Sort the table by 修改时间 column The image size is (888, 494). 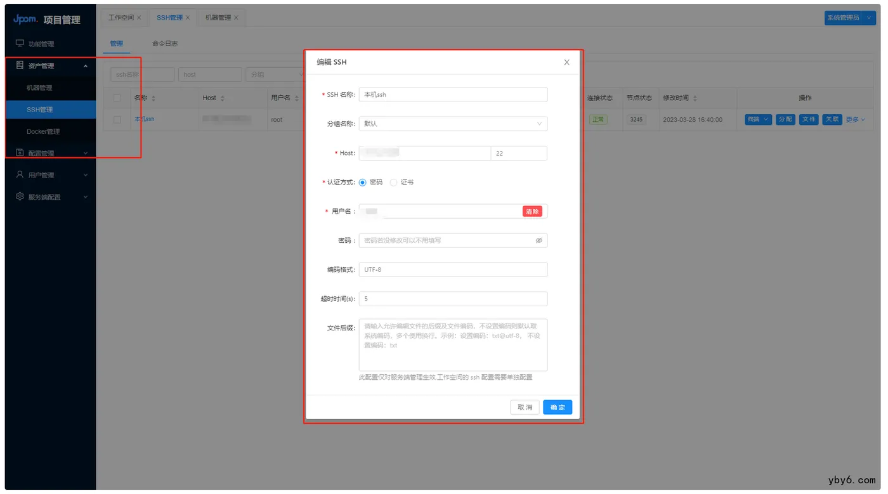click(x=695, y=98)
